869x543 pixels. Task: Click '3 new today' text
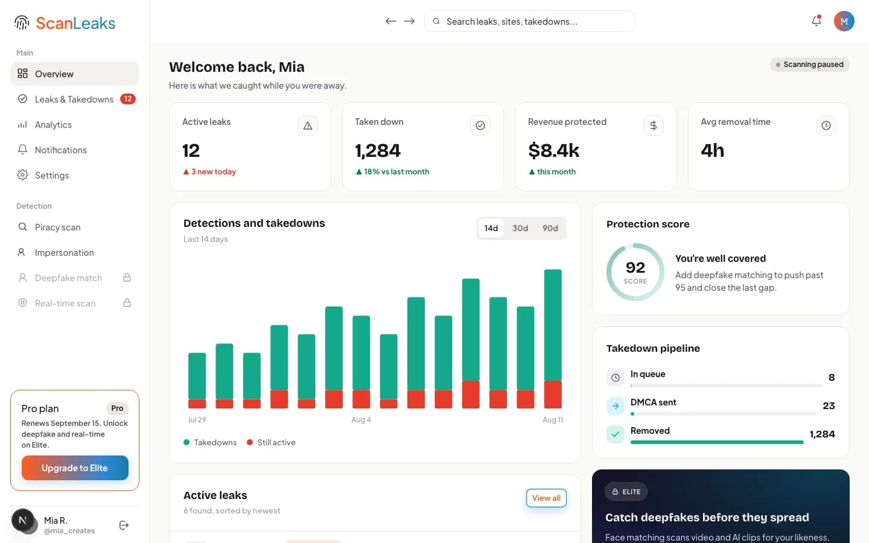click(209, 172)
